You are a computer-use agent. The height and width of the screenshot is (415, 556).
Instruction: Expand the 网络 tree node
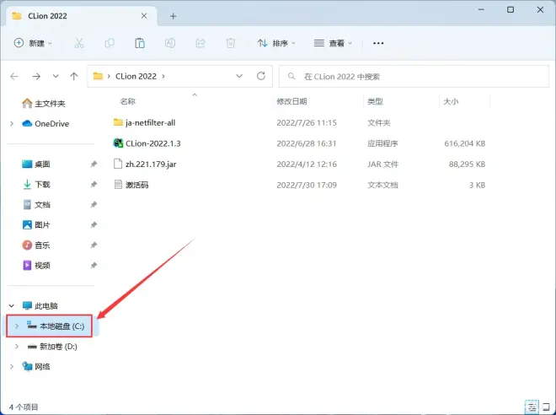12,367
